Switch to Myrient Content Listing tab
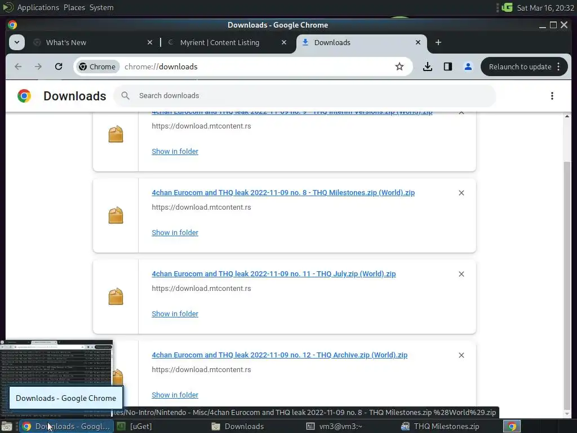 click(227, 42)
